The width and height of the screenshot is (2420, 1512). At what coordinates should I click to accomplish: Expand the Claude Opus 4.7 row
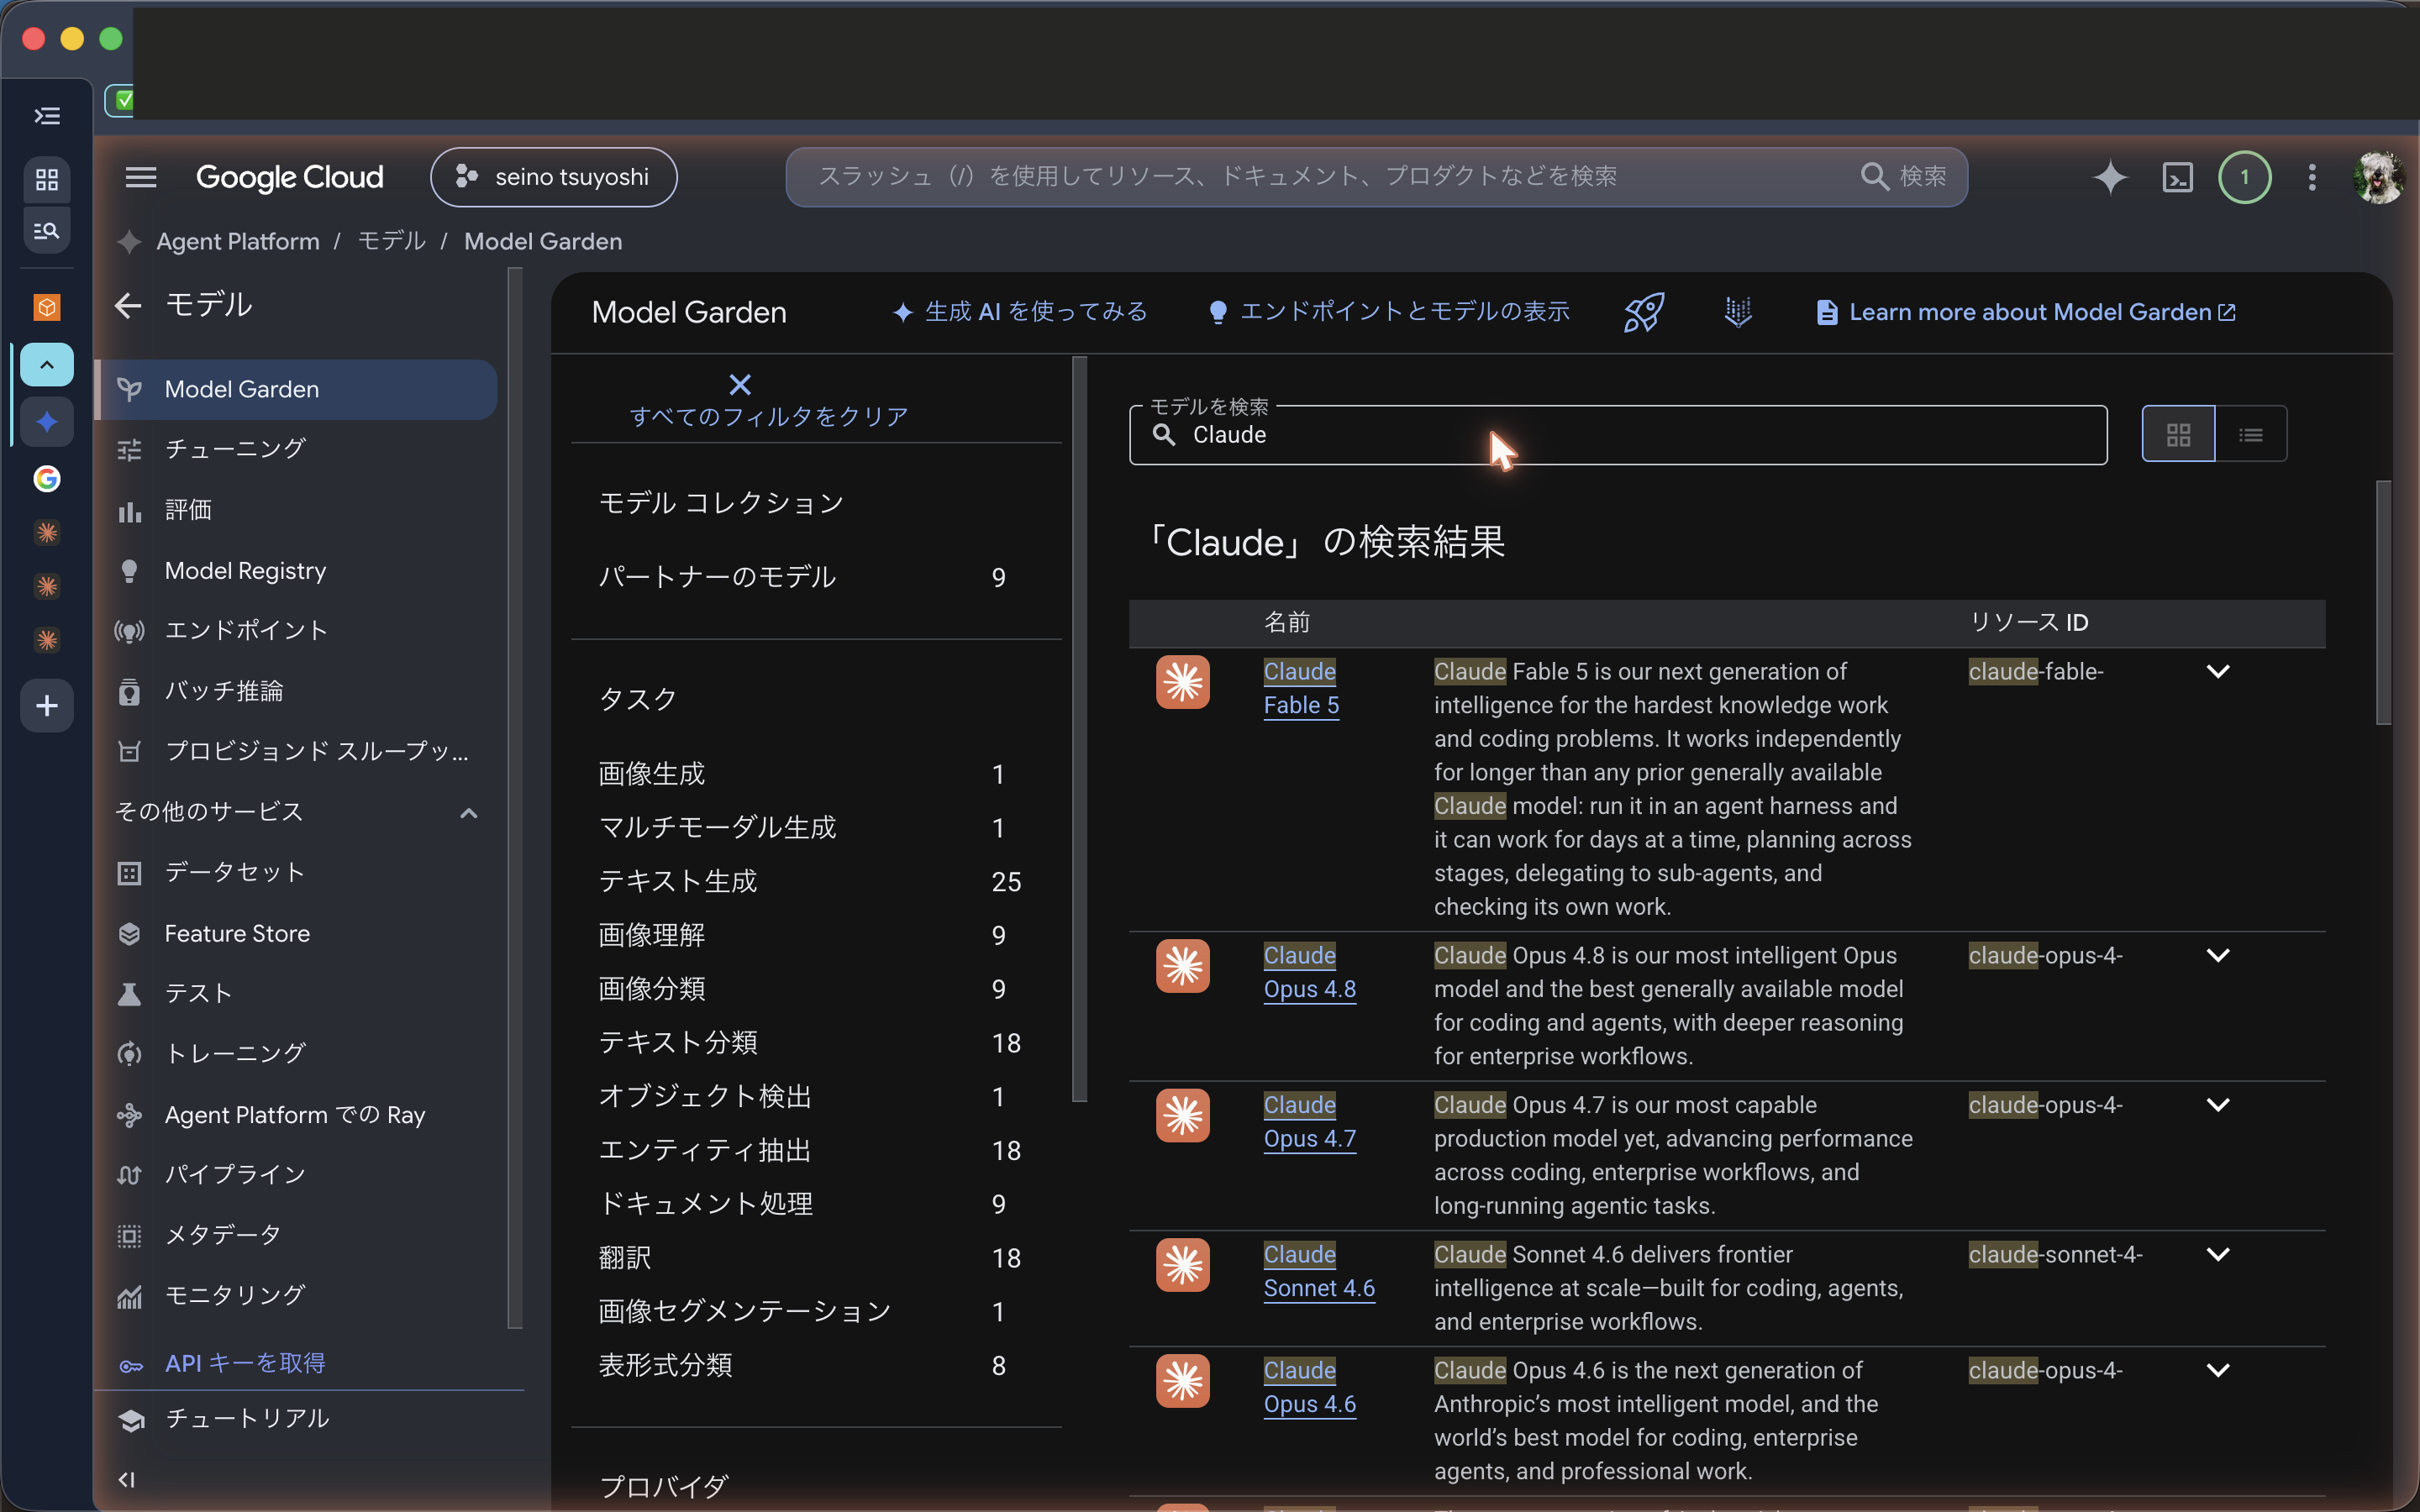coord(2217,1105)
